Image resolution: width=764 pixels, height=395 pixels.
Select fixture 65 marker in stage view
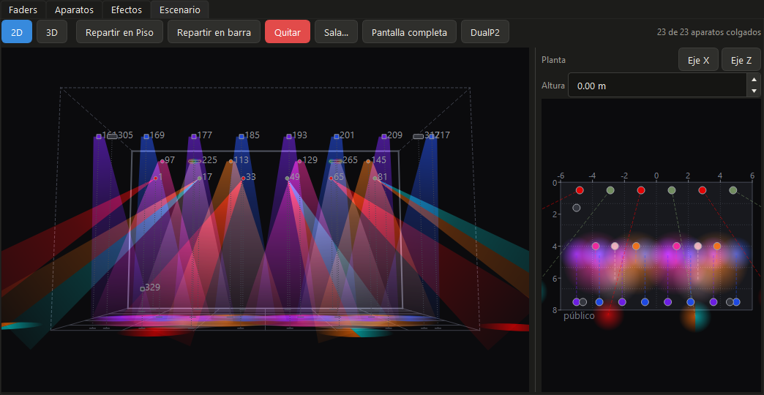coord(331,178)
